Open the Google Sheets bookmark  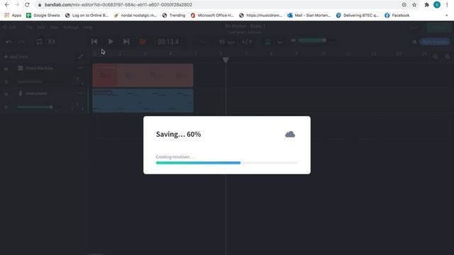click(x=43, y=16)
